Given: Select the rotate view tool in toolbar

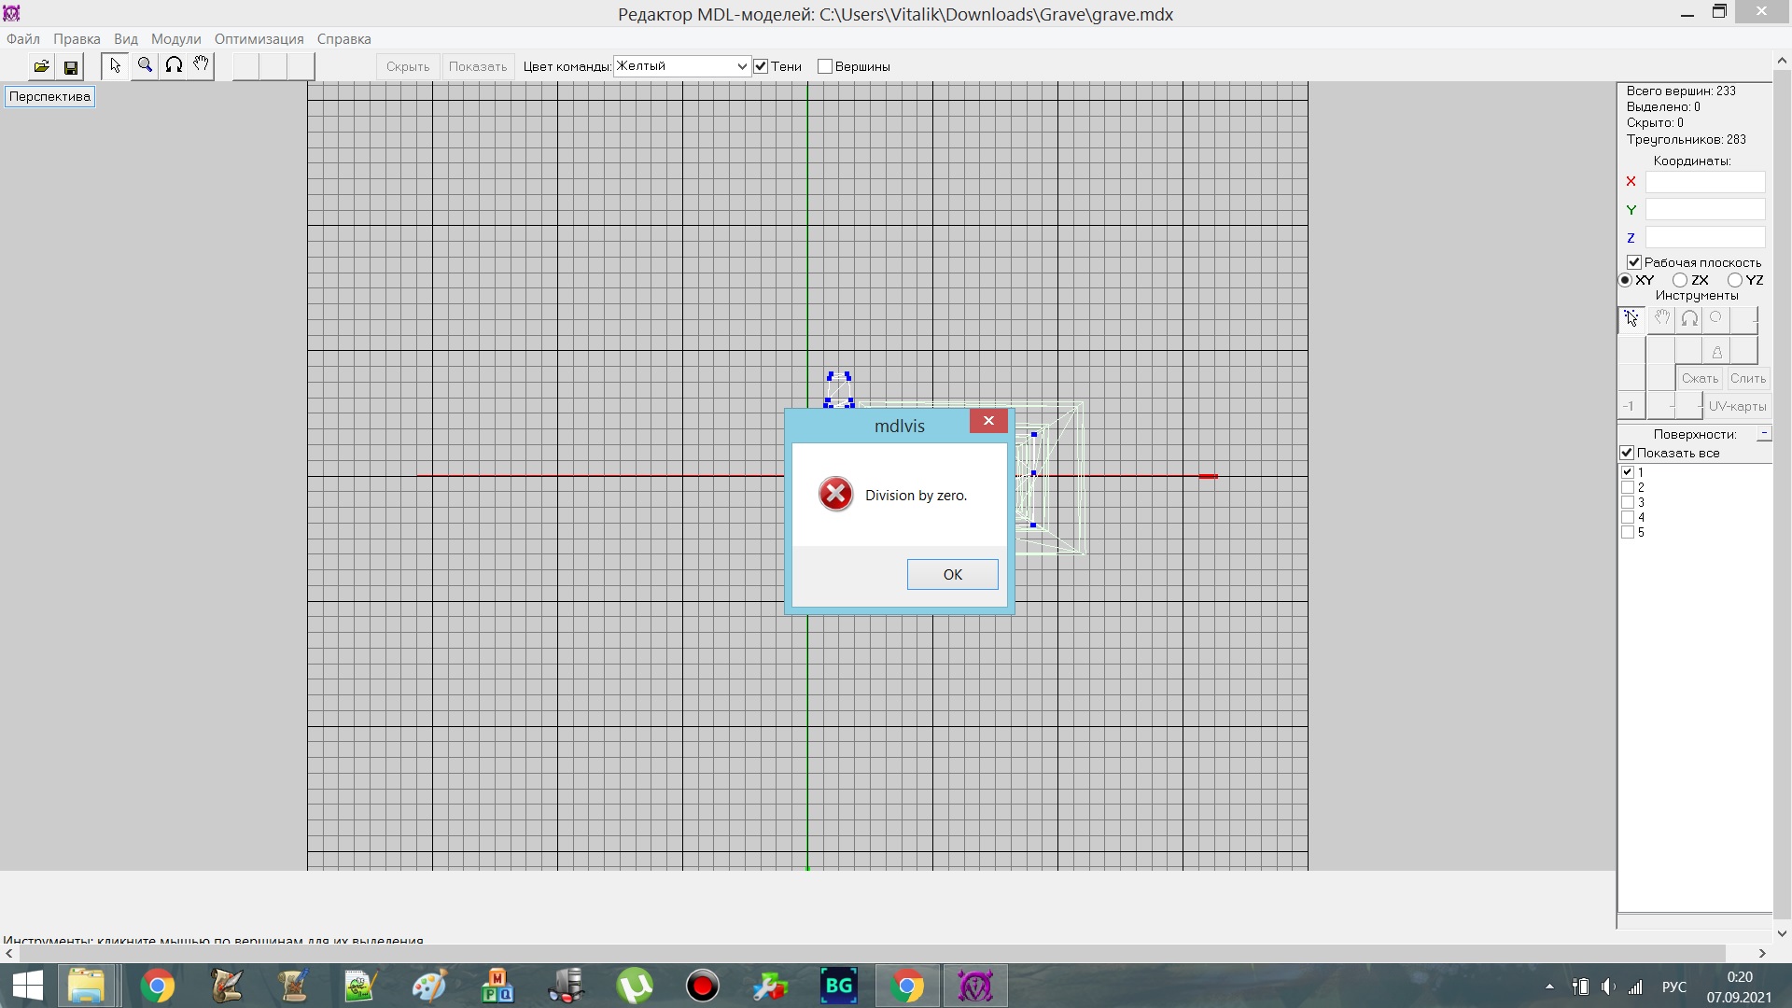Looking at the screenshot, I should (x=174, y=65).
